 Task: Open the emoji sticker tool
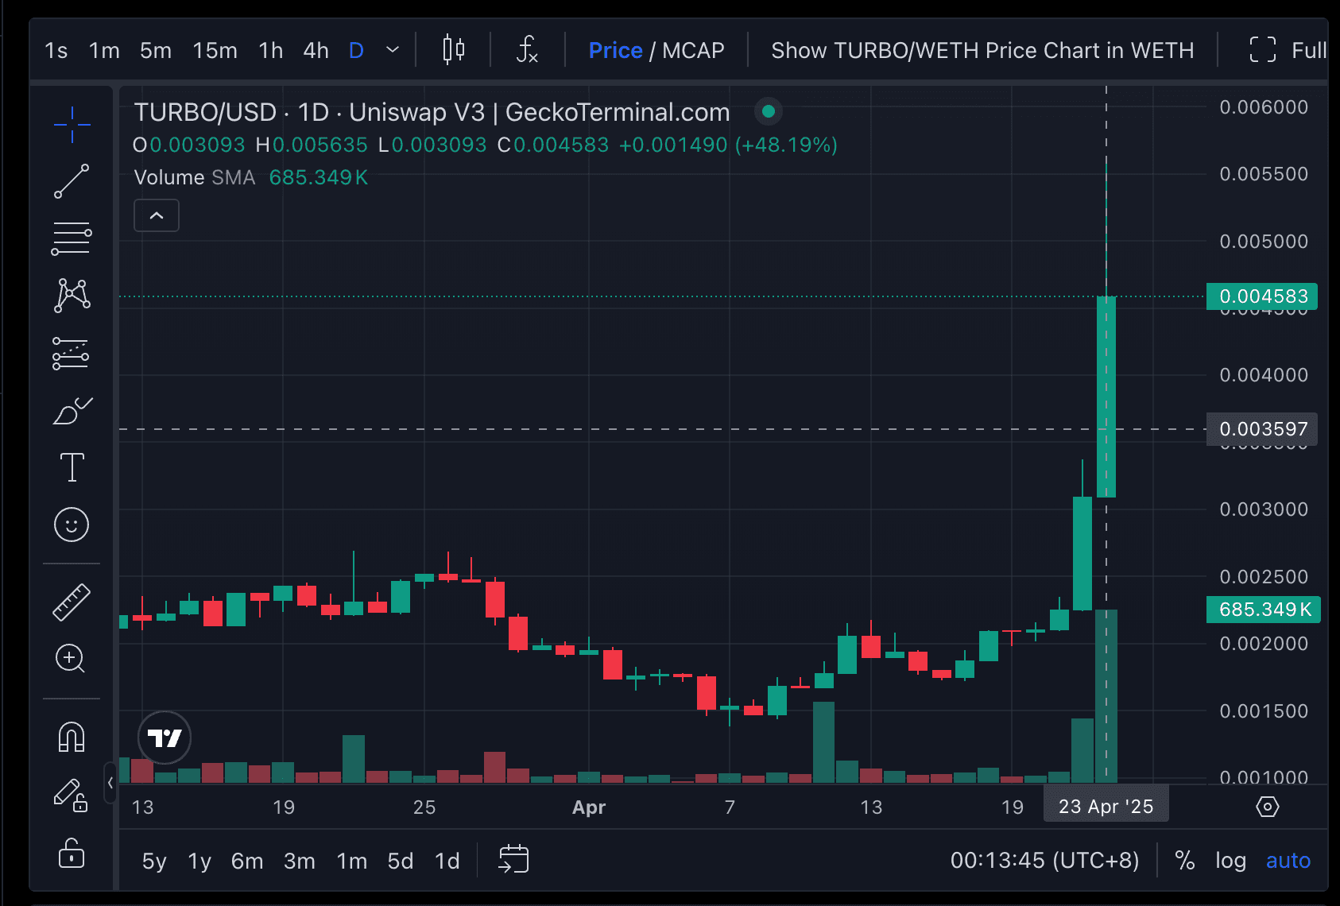pos(71,525)
